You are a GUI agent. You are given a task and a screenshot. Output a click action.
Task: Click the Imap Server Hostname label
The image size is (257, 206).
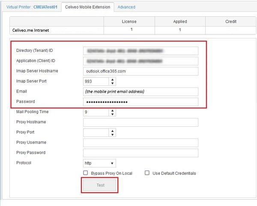37,71
